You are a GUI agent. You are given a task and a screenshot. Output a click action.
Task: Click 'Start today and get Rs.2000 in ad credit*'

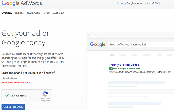[x=28, y=73]
